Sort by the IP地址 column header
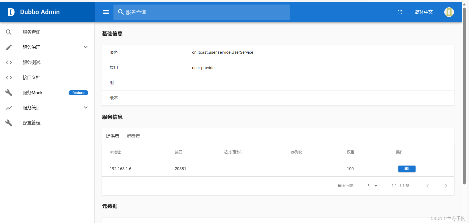 coord(115,152)
